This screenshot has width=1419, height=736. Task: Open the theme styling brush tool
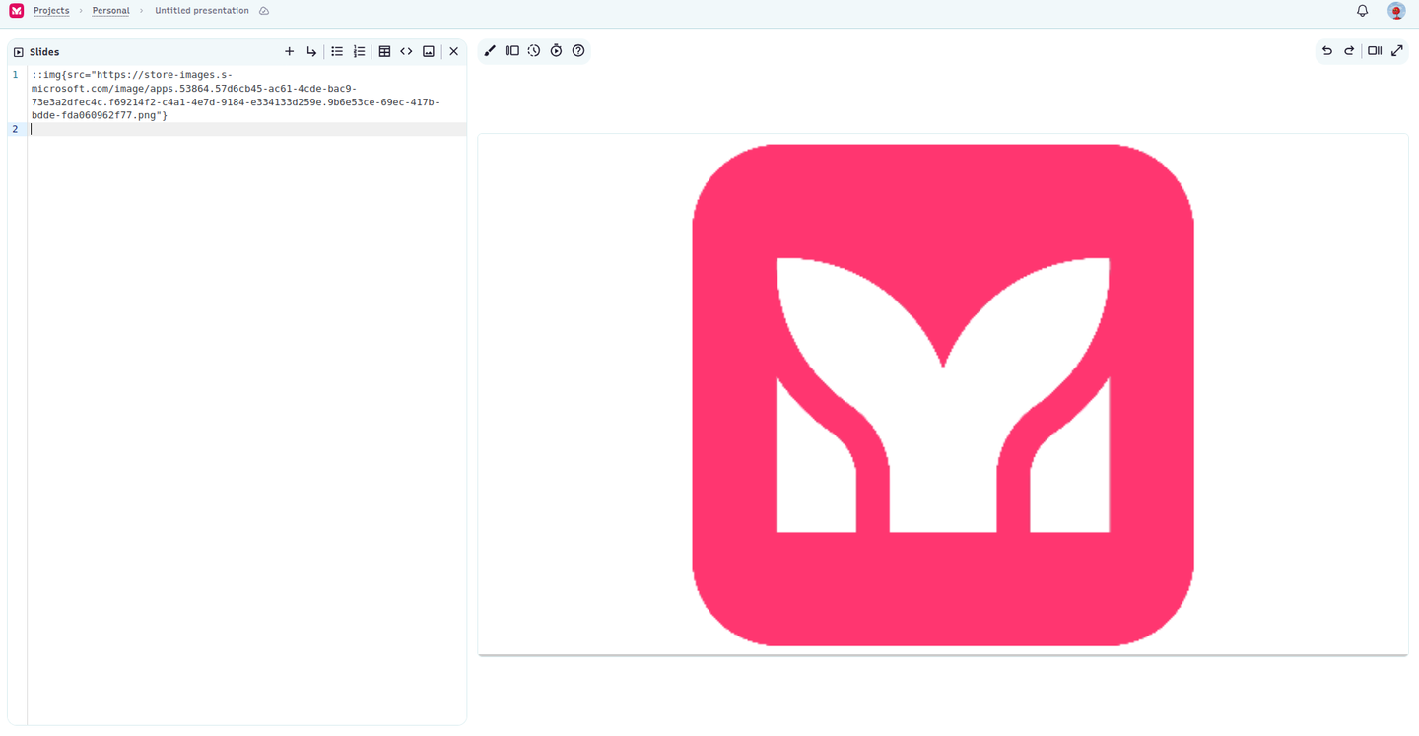point(490,50)
